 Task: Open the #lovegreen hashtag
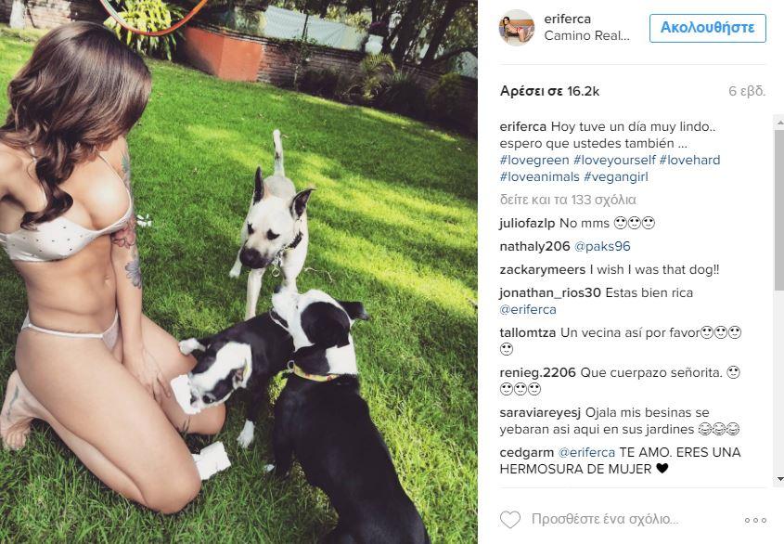pos(534,161)
